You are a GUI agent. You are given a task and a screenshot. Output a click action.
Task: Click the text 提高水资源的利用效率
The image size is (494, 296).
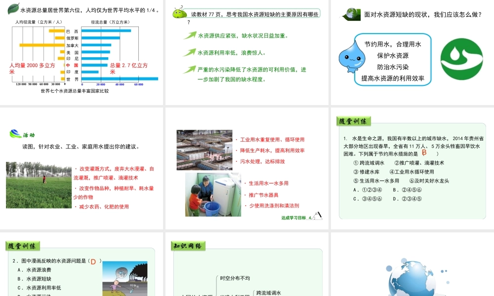pyautogui.click(x=393, y=78)
